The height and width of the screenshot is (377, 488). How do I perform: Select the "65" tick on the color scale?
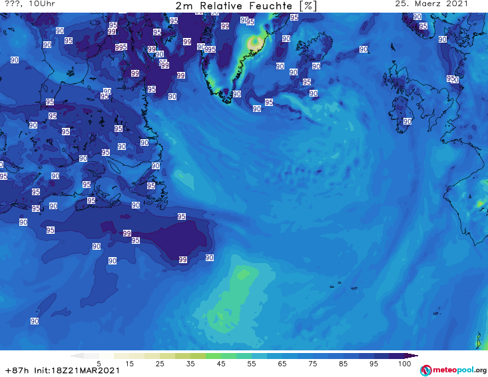[x=282, y=364]
